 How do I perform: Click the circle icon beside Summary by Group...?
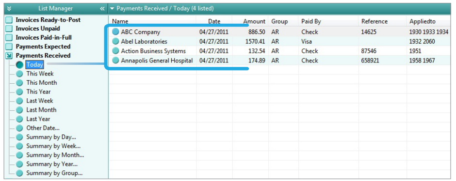(19, 173)
